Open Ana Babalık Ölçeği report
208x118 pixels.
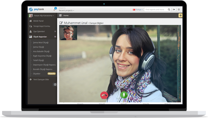coord(41,51)
